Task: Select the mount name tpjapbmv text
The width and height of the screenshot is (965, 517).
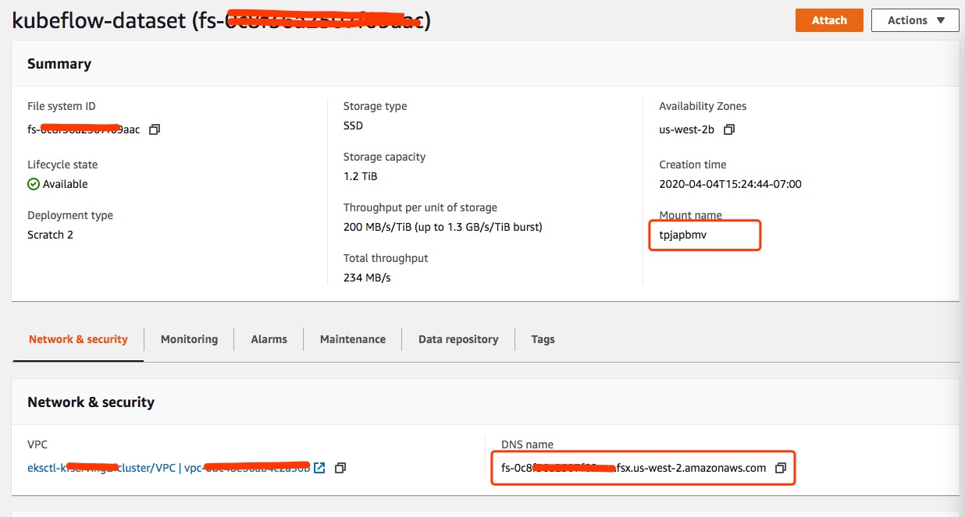Action: 682,235
